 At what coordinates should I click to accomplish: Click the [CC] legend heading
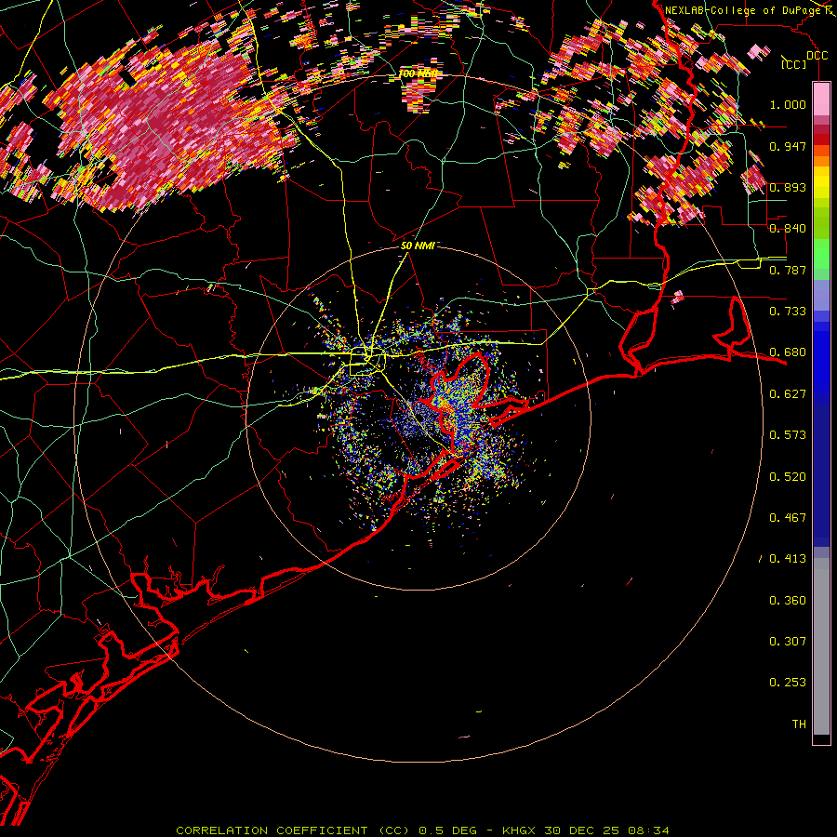click(x=794, y=64)
